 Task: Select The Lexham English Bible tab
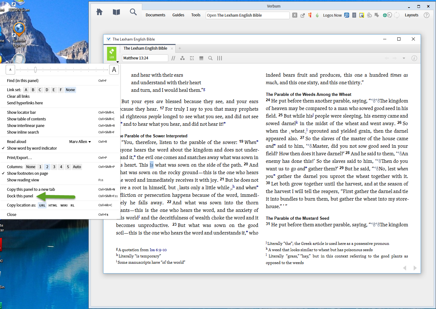(145, 48)
